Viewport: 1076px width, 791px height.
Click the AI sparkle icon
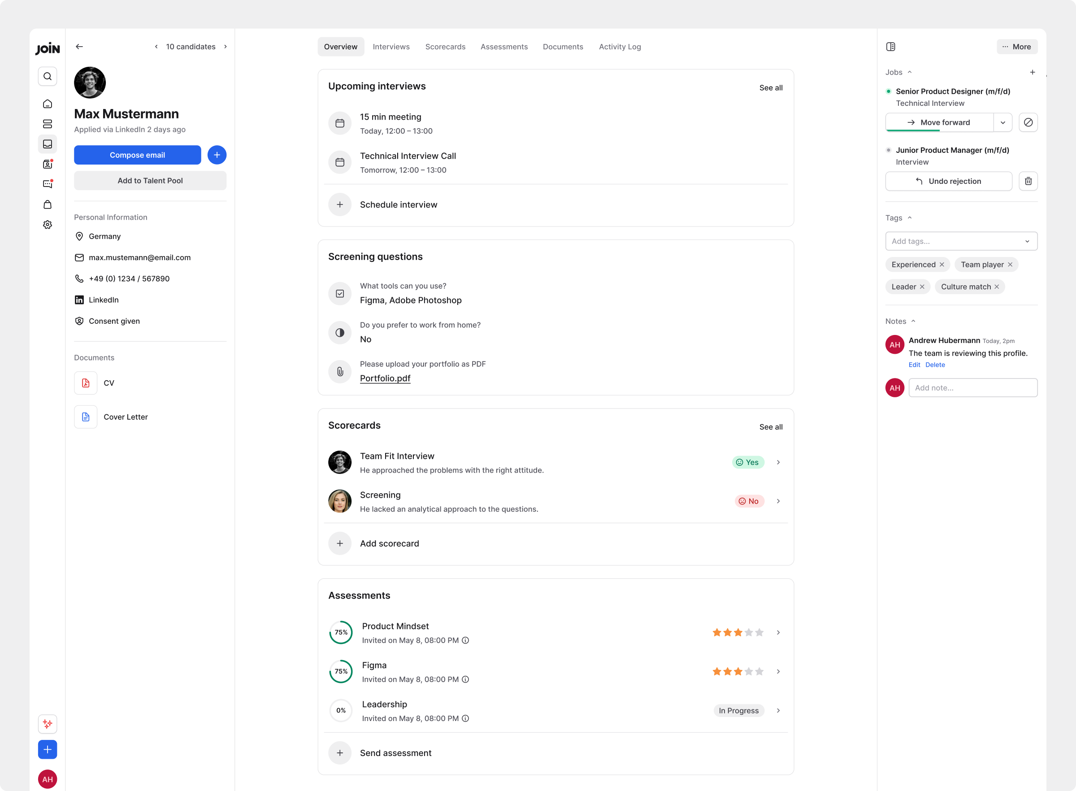[x=48, y=723]
